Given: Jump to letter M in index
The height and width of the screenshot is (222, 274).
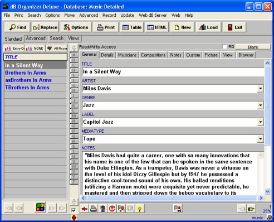Looking at the screenshot, I should [x=74, y=116].
